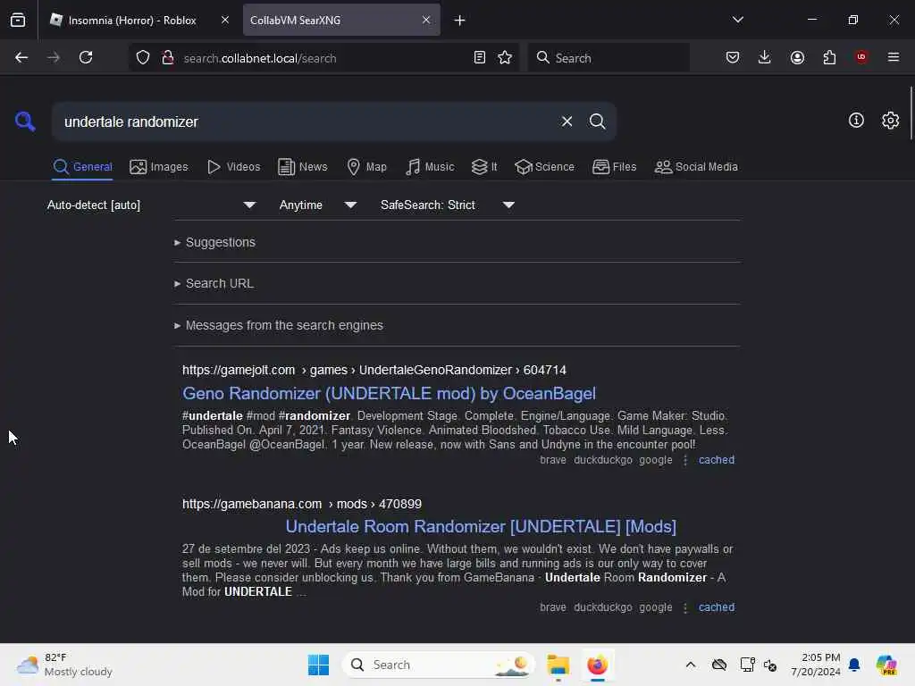Screen dimensions: 915x686
Task: Reload the current page
Action: click(x=86, y=57)
